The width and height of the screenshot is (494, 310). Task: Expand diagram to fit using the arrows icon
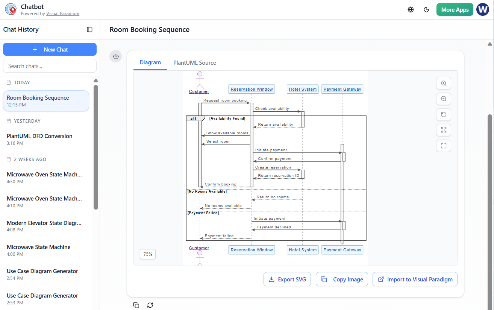(444, 130)
